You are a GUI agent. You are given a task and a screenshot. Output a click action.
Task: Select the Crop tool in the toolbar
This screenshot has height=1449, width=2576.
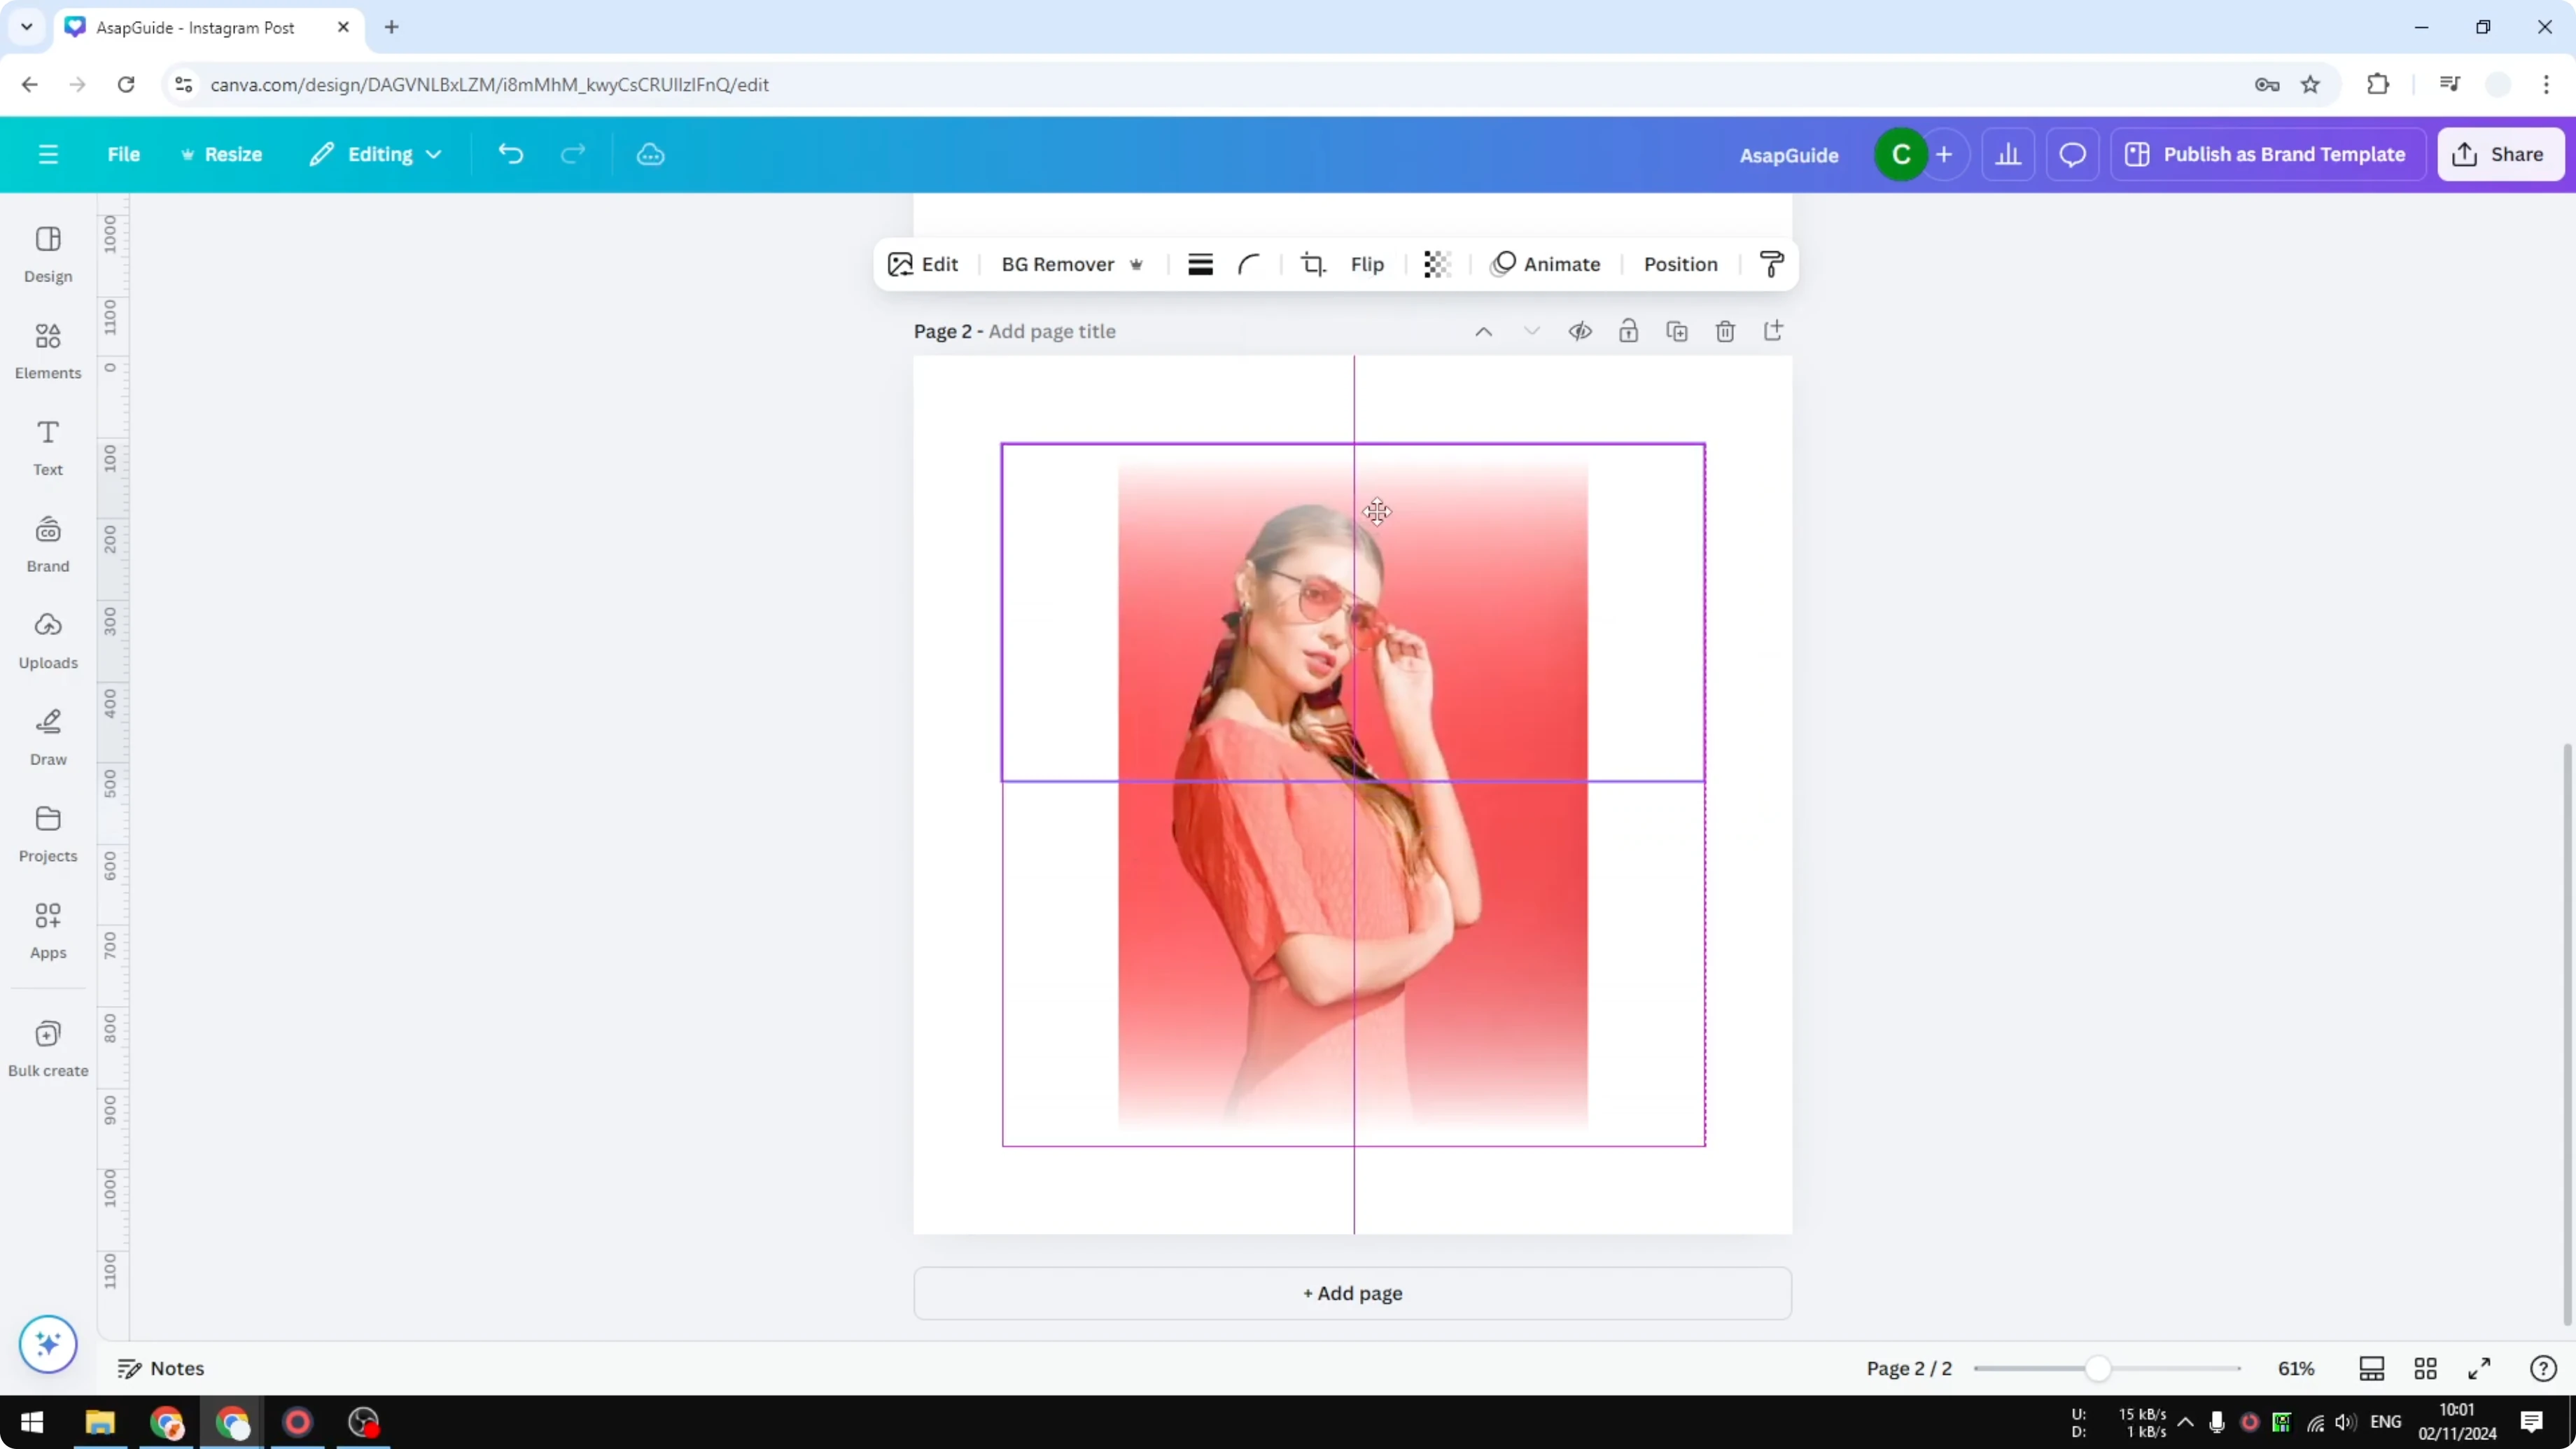coord(1313,263)
